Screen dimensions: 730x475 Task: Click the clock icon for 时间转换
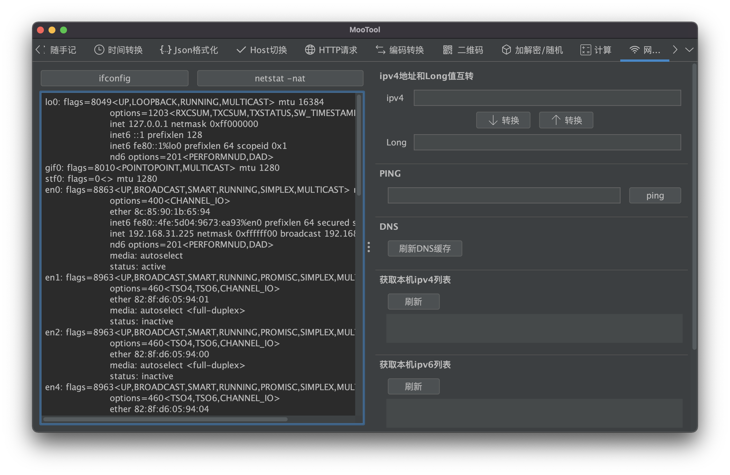pyautogui.click(x=99, y=50)
